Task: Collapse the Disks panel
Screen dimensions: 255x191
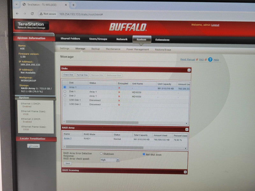Action: coord(189,70)
